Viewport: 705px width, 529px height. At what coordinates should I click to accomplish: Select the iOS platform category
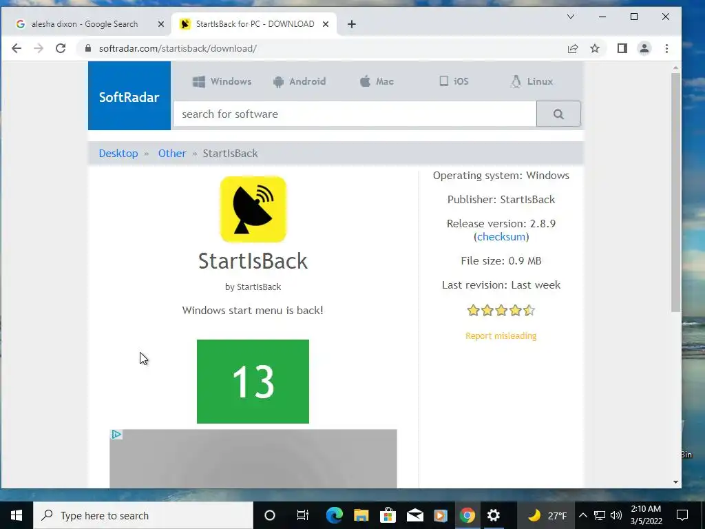coord(454,81)
